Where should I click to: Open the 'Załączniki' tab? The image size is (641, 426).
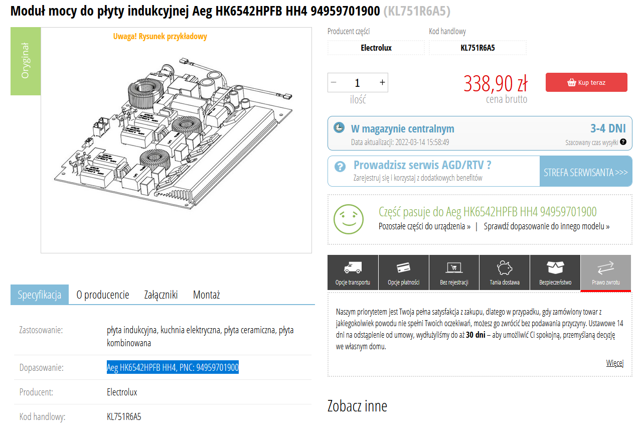pyautogui.click(x=161, y=295)
